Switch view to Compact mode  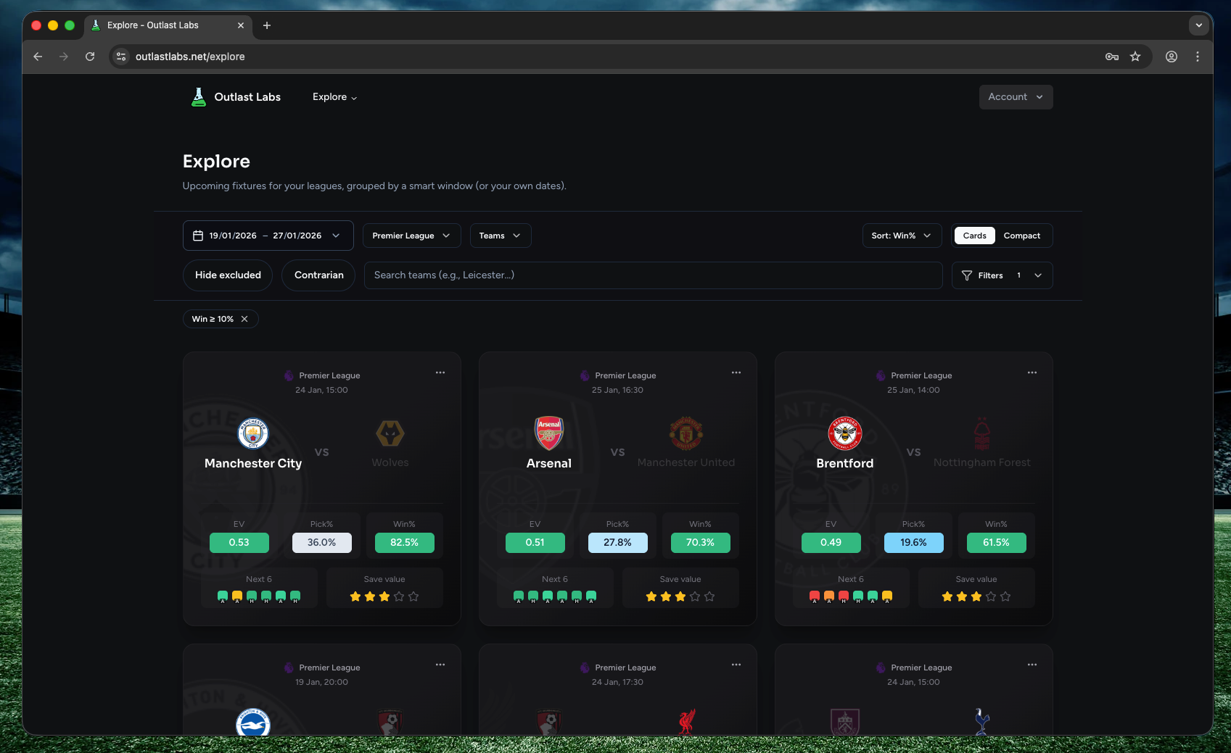pyautogui.click(x=1021, y=236)
